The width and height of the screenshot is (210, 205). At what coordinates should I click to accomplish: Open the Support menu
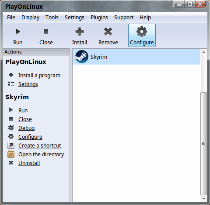[x=124, y=18]
